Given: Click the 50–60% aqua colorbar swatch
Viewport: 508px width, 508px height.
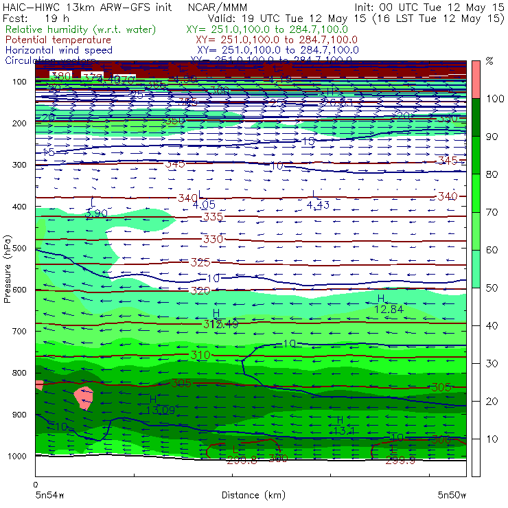Looking at the screenshot, I should point(476,269).
